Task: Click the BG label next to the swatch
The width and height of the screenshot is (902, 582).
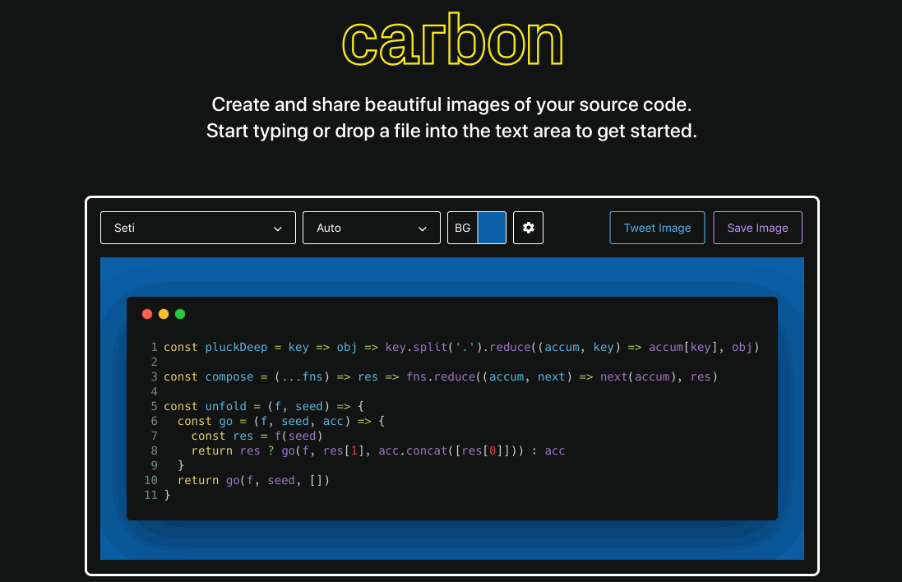Action: pyautogui.click(x=462, y=228)
